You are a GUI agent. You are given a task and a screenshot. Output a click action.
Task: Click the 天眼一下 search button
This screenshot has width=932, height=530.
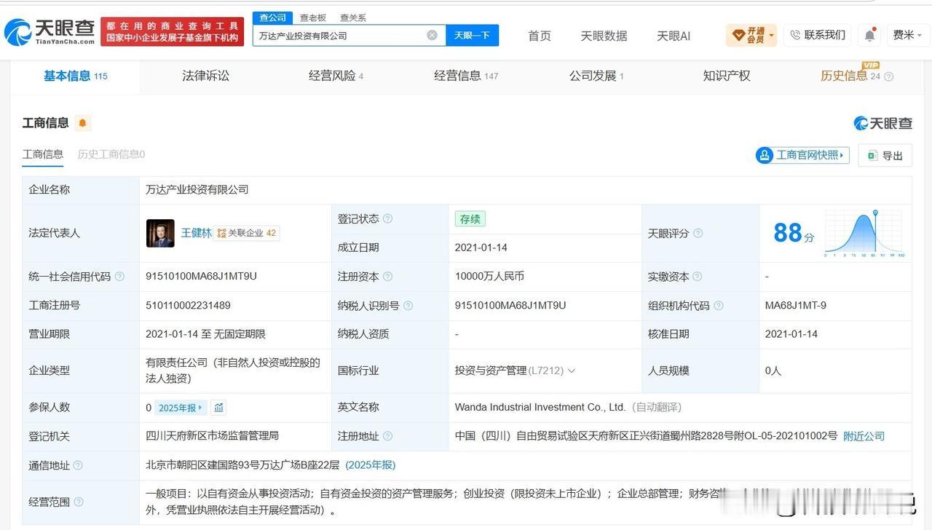click(472, 35)
